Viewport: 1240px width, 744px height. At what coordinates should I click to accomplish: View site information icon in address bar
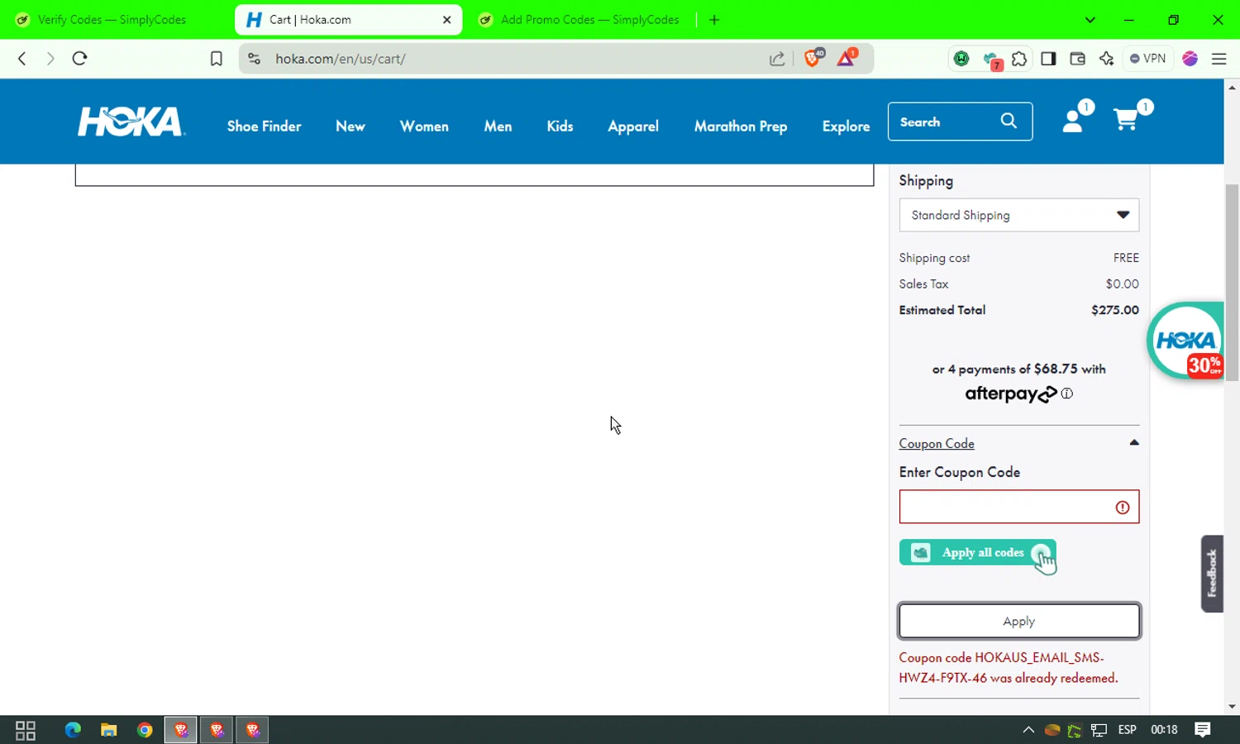[x=255, y=59]
